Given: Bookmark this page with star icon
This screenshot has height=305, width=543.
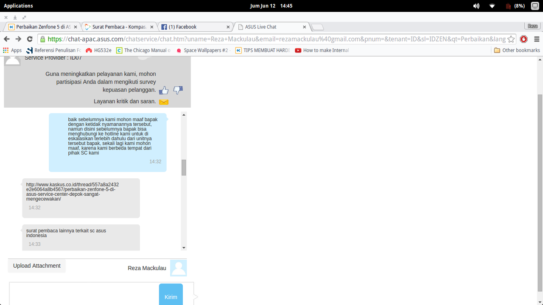Looking at the screenshot, I should tap(511, 39).
